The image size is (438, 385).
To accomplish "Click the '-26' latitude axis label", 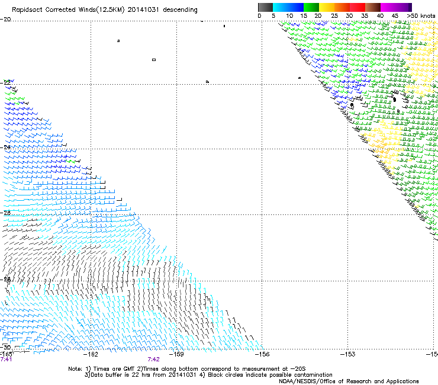I will click(x=5, y=213).
